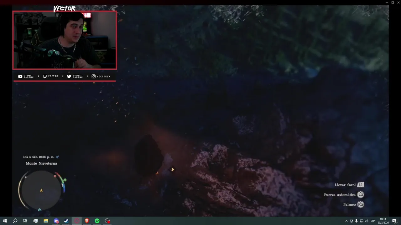Image resolution: width=401 pixels, height=225 pixels.
Task: Click the YouTube icon in the stream overlay
Action: click(20, 76)
